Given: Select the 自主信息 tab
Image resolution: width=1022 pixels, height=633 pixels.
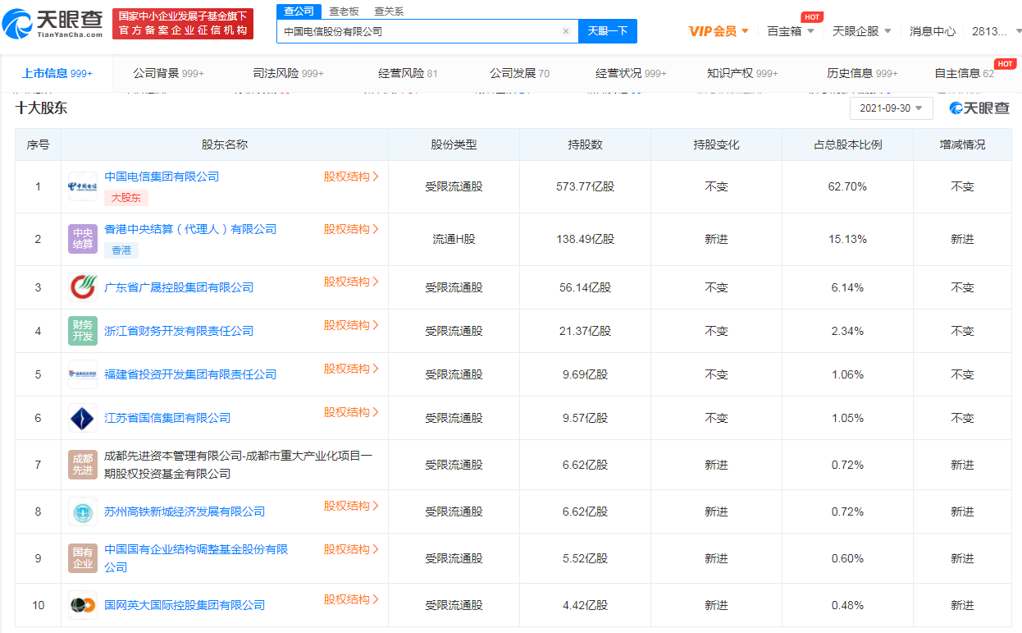Looking at the screenshot, I should [964, 73].
